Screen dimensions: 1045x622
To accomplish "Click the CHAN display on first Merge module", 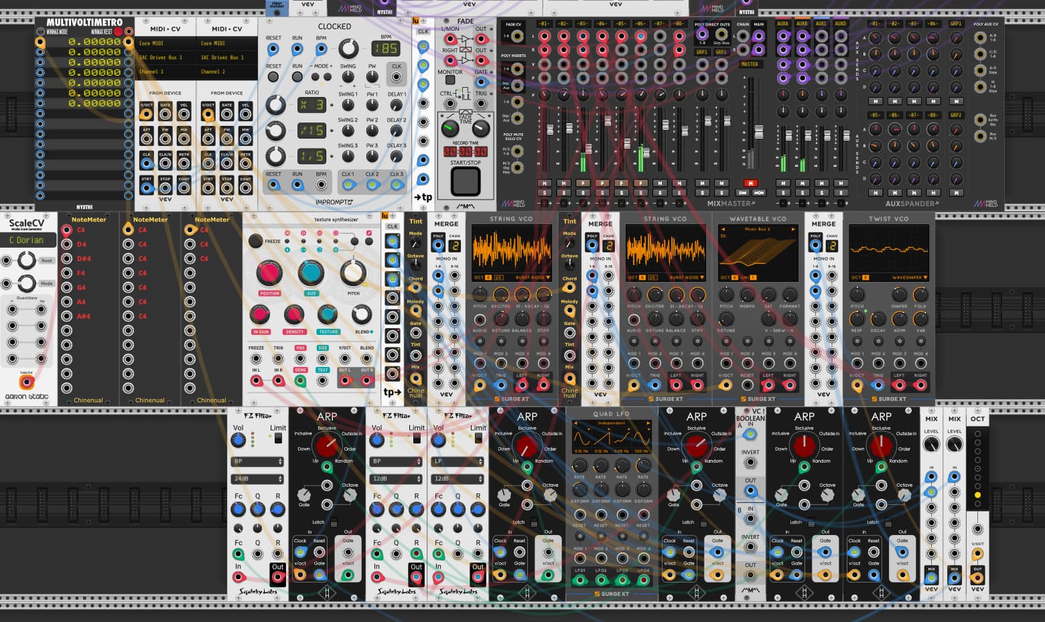I will click(455, 246).
